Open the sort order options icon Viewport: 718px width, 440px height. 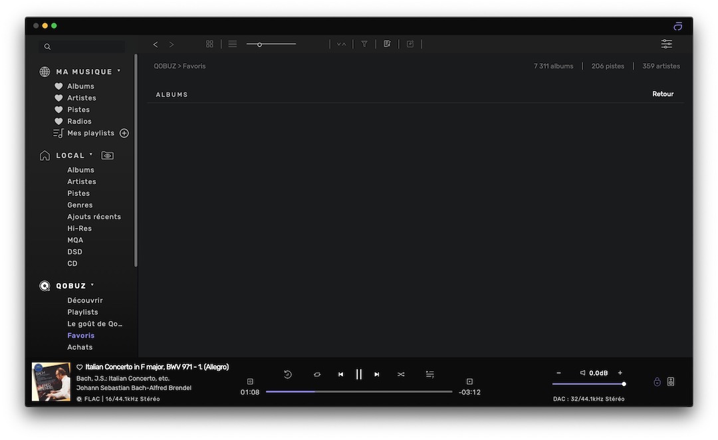tap(342, 44)
